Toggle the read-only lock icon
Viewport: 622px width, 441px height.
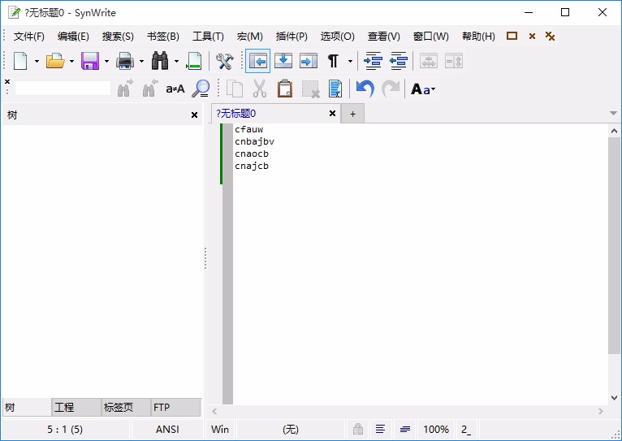pyautogui.click(x=358, y=429)
